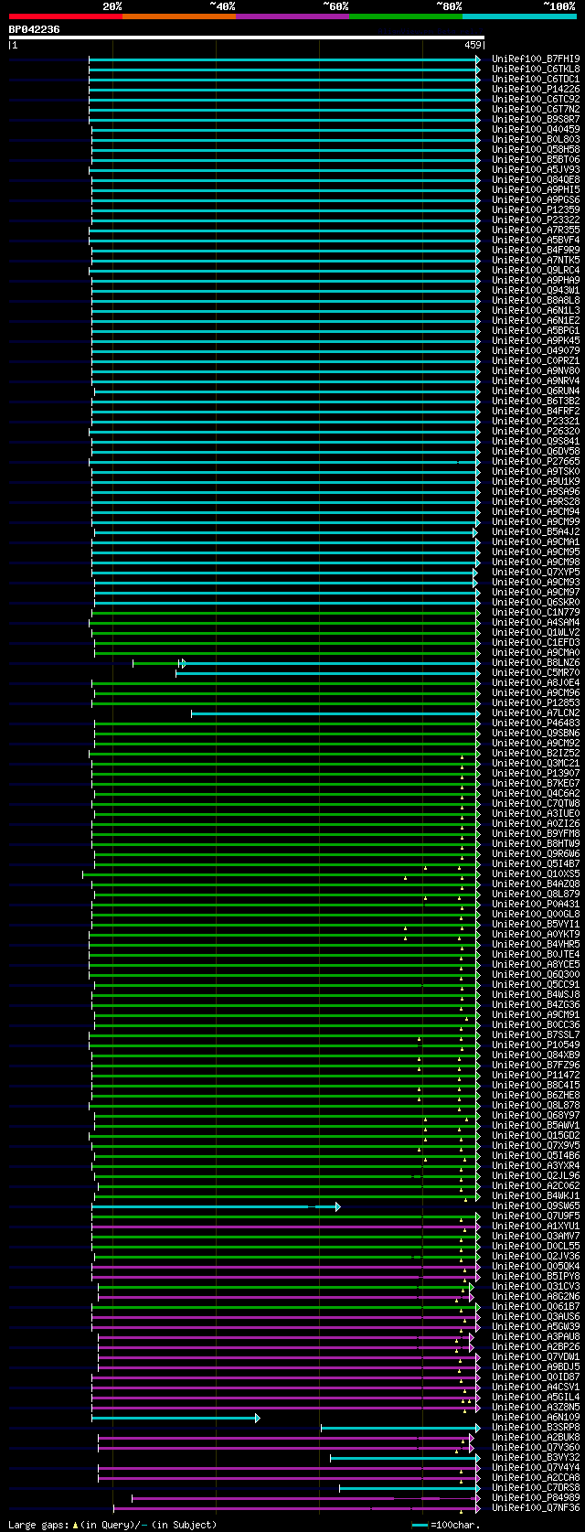Viewport: 585px width, 1532px height.
Task: Select label UniRef100_Q6SKR0
Action: coord(536,602)
